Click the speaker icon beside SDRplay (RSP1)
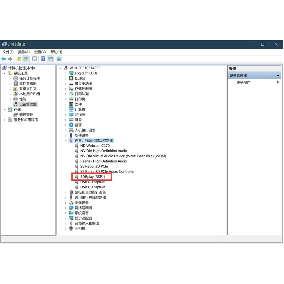 (x=77, y=177)
